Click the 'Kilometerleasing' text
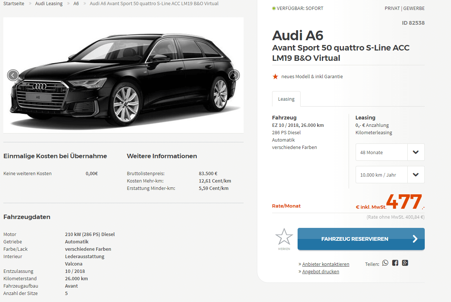The width and height of the screenshot is (451, 302). tap(374, 132)
